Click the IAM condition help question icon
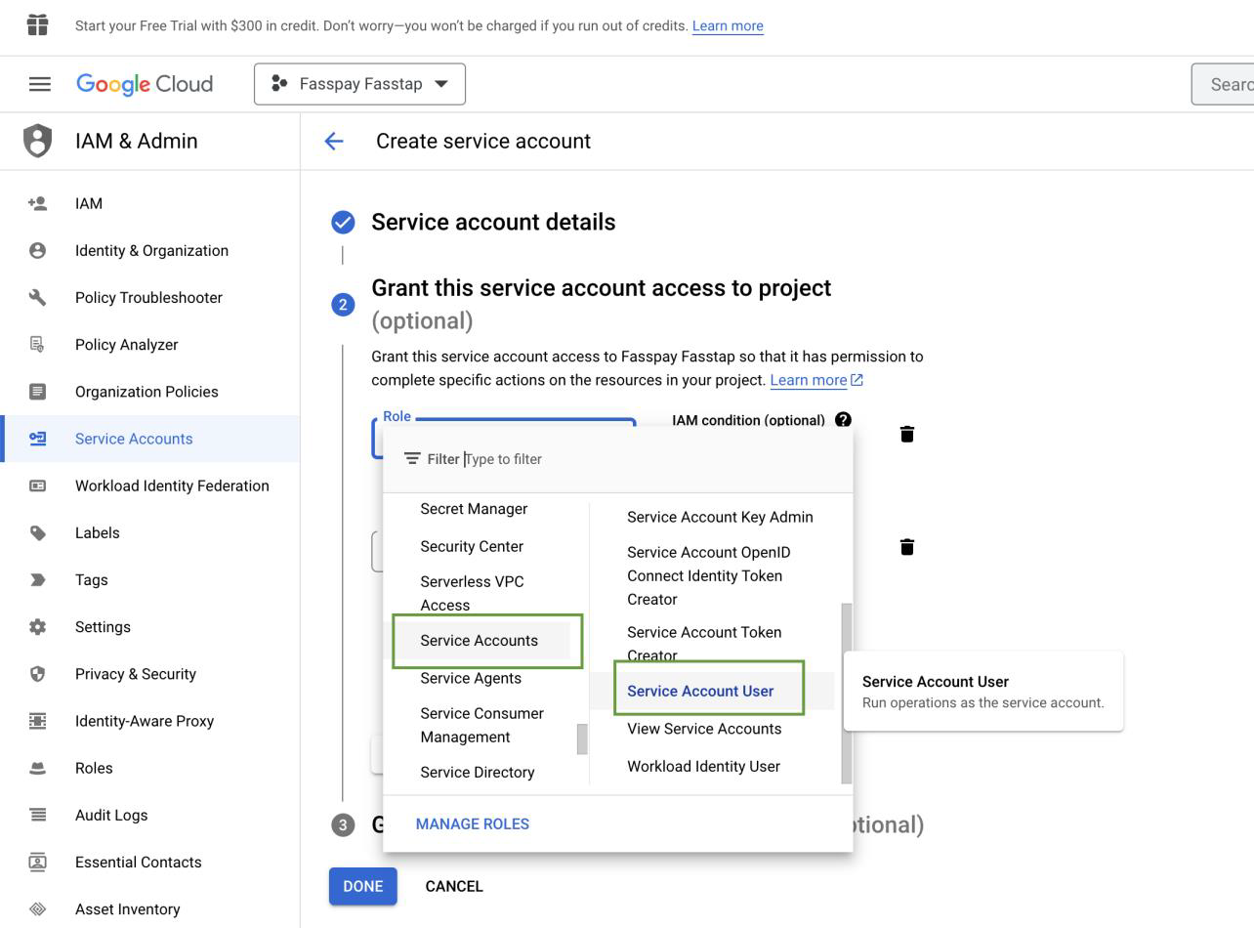The image size is (1254, 928). click(x=843, y=420)
